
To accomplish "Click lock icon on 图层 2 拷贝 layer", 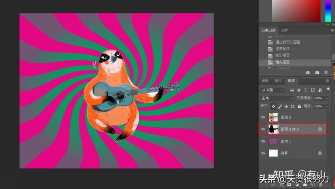I will coord(320,129).
